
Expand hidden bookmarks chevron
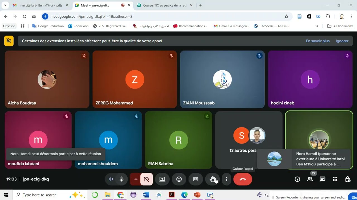[x=317, y=26]
